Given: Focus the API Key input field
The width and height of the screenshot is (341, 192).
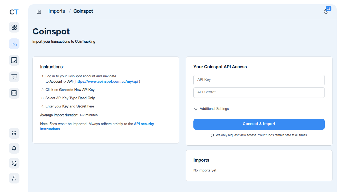Looking at the screenshot, I should tap(259, 80).
